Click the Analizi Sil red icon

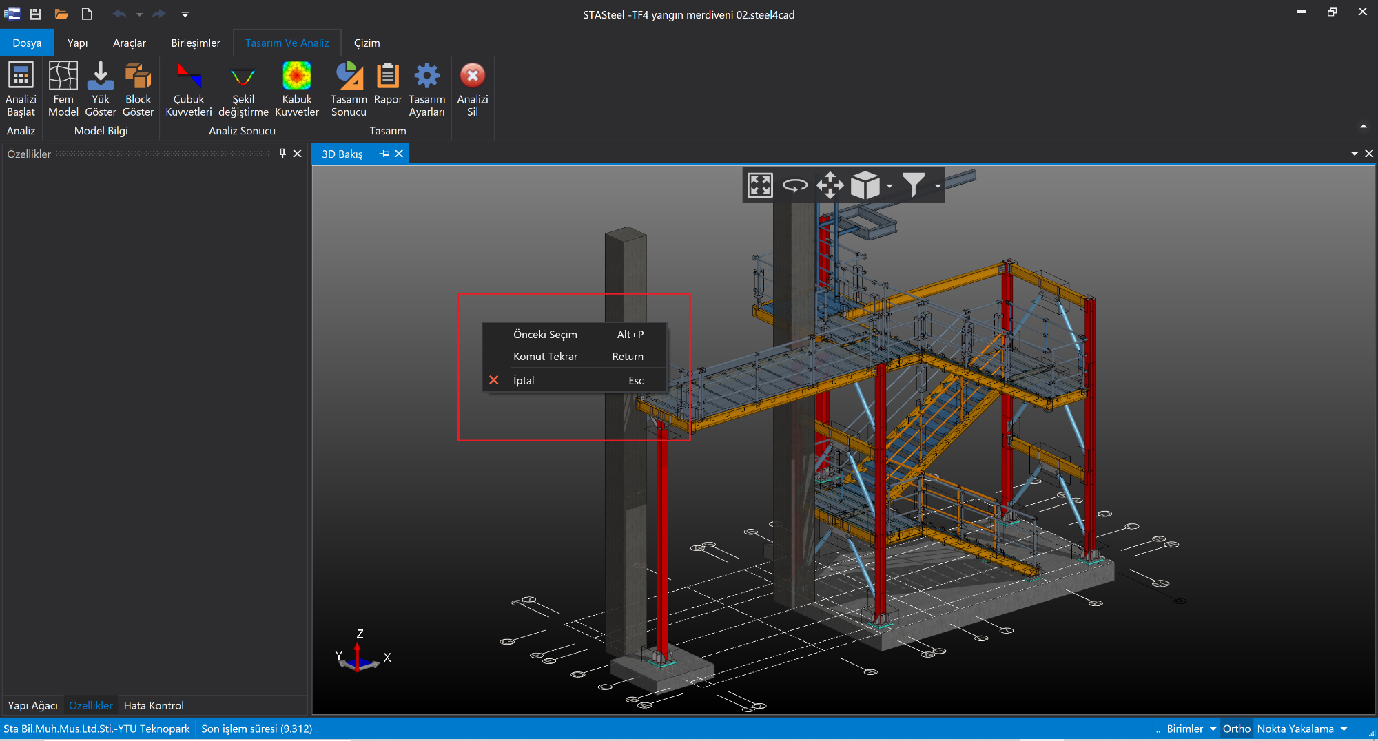coord(472,76)
